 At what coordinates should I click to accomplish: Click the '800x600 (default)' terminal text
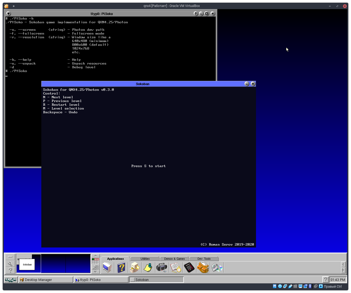tap(90, 45)
